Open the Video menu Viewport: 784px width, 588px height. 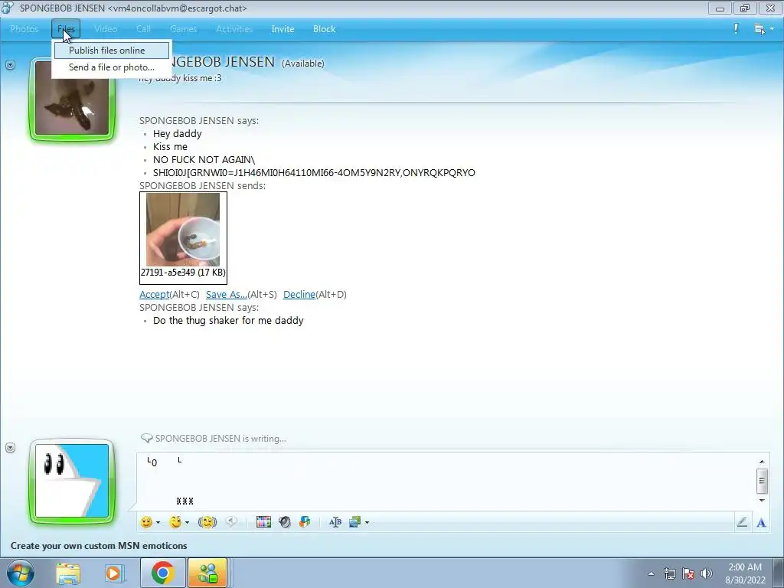tap(106, 29)
